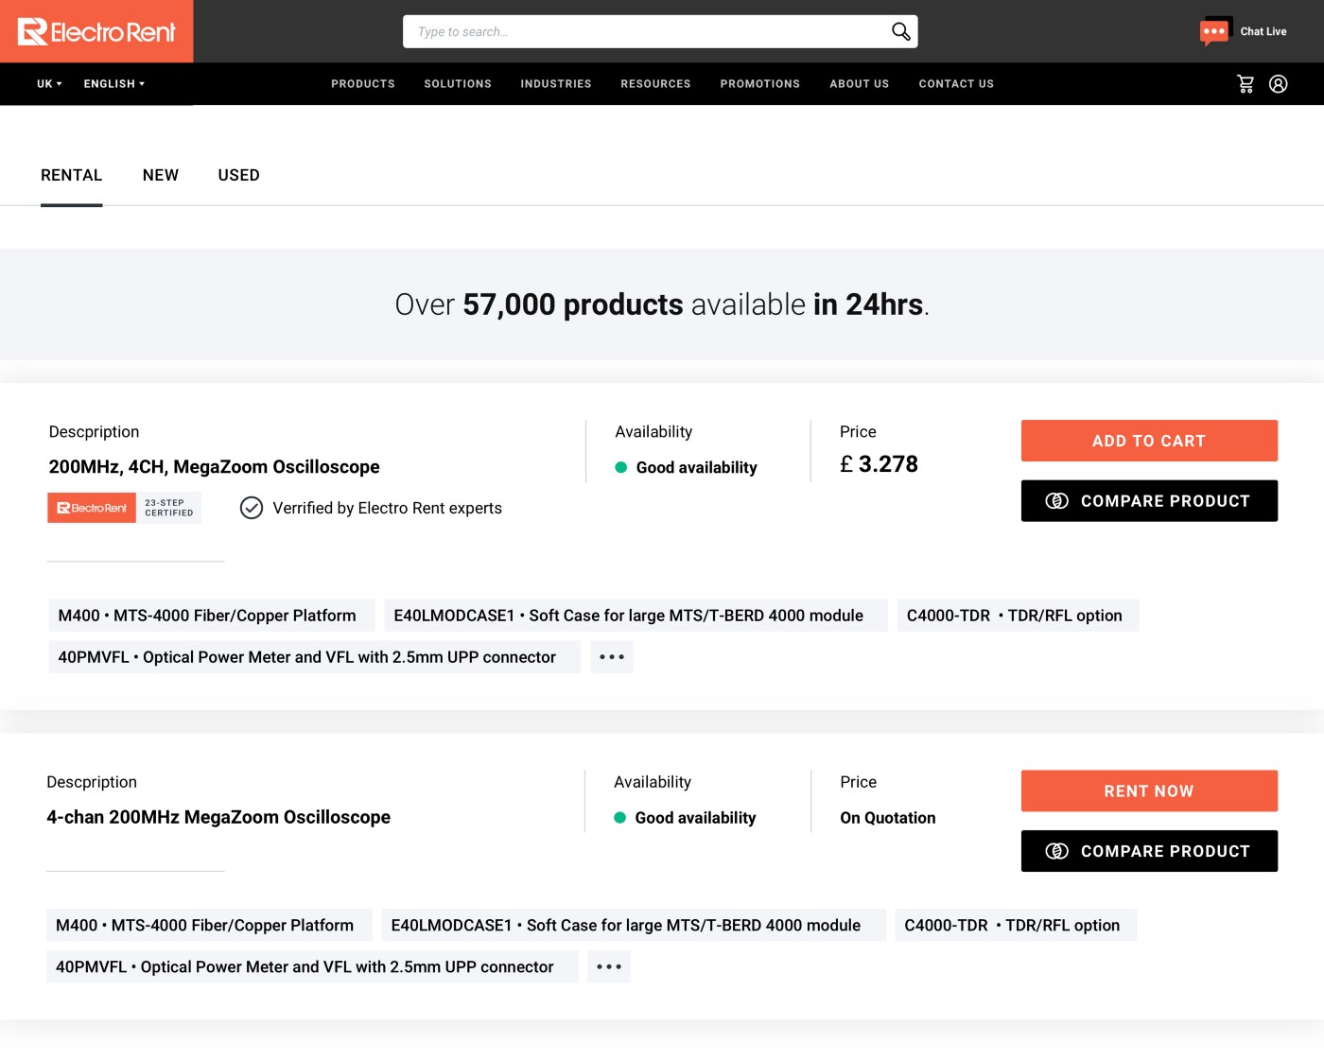Click the Add to Cart button
Screen dimensions: 1324x1060
pos(1149,441)
